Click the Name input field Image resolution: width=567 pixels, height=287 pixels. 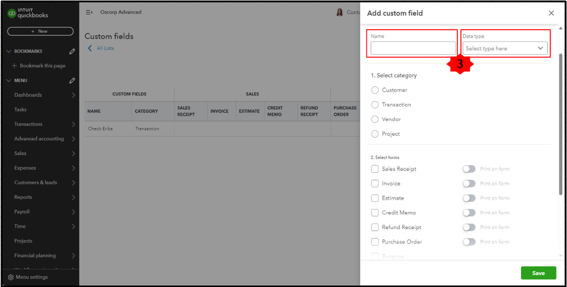coord(413,48)
